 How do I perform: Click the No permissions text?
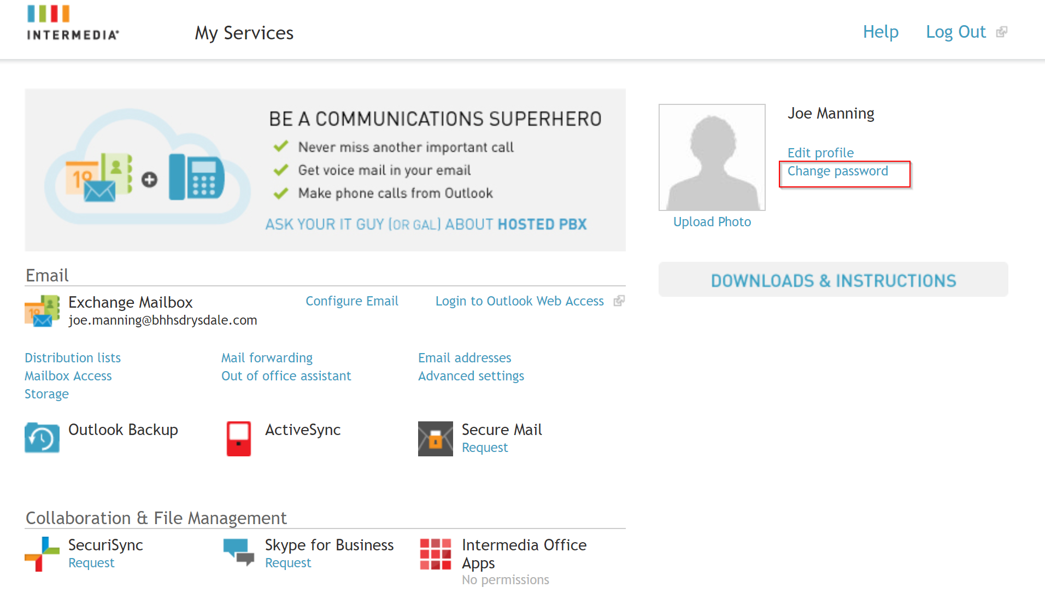coord(506,580)
